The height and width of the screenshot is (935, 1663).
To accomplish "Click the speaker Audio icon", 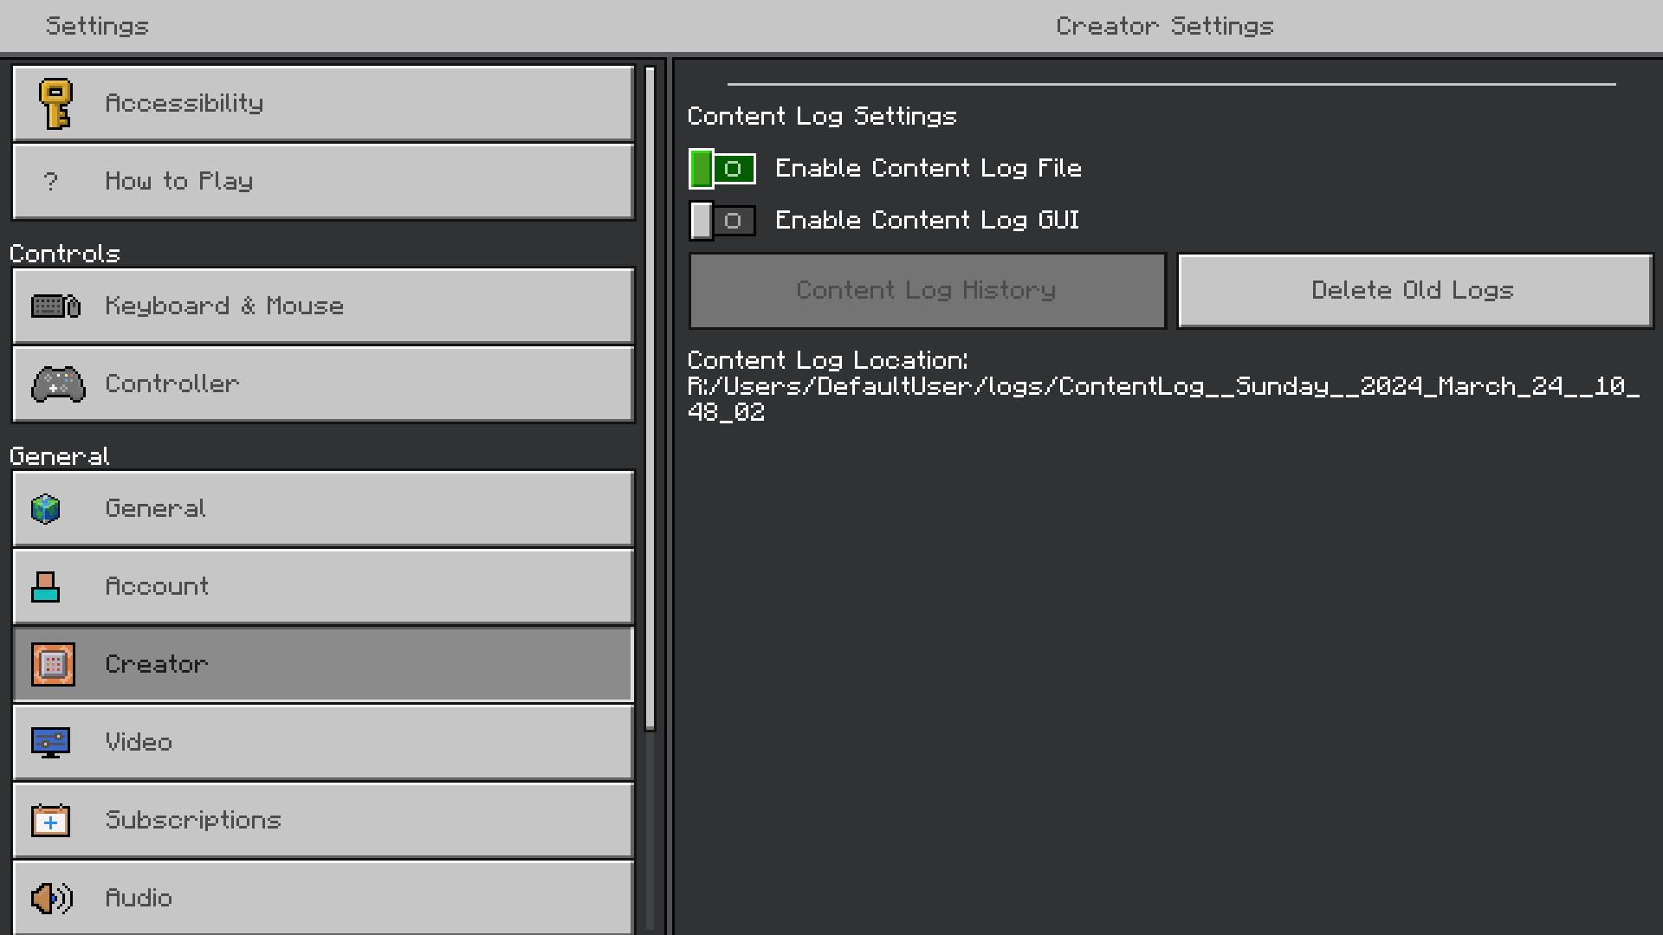I will tap(52, 899).
